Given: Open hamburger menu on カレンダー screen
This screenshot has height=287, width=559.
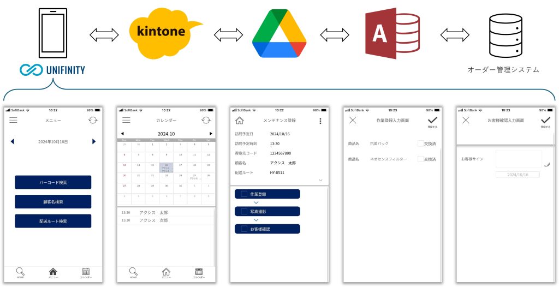Looking at the screenshot, I should tap(126, 120).
